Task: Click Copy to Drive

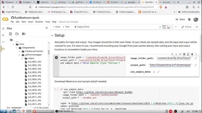Action: tap(82, 27)
